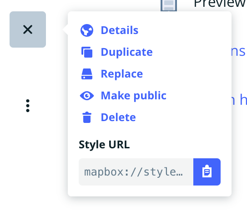Open the vertical three-dot menu
Screen dimensions: 247x215
pyautogui.click(x=28, y=106)
